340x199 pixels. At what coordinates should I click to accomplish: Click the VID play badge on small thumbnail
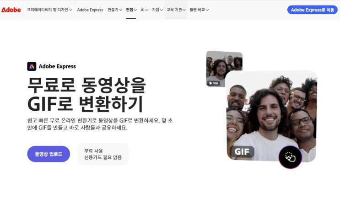click(214, 83)
